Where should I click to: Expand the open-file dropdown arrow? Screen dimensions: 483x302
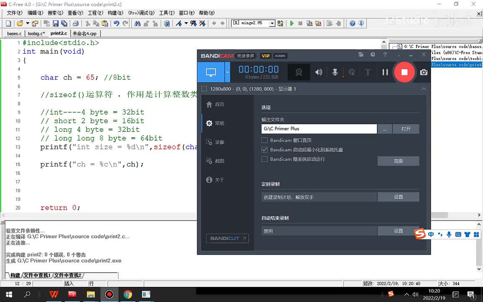[x=27, y=23]
